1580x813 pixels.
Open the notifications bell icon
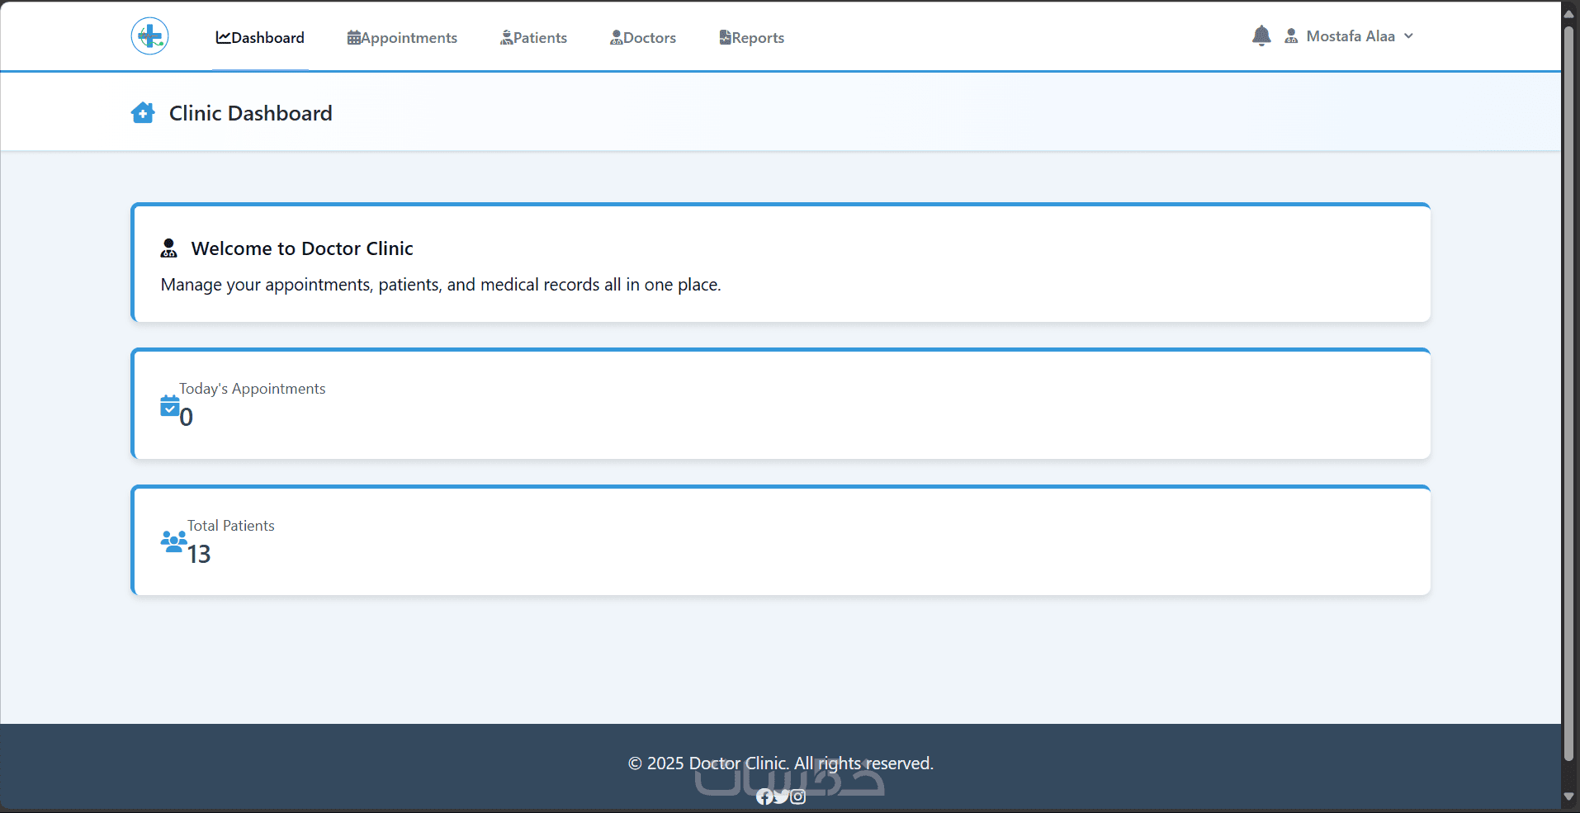[1261, 35]
